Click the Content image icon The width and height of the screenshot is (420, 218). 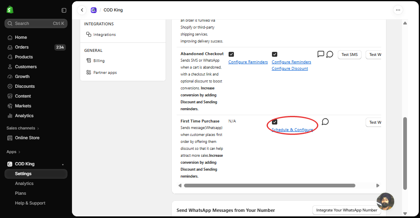[10, 96]
